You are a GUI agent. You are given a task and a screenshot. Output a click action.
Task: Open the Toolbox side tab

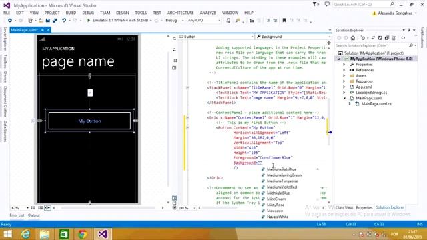pos(5,61)
